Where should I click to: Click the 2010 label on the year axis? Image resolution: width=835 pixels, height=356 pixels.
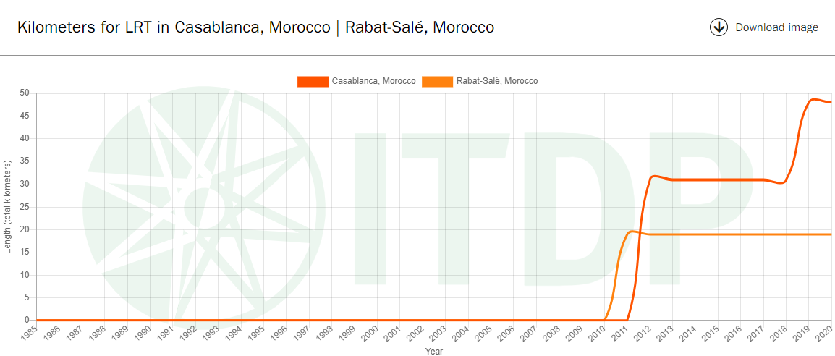pos(597,334)
